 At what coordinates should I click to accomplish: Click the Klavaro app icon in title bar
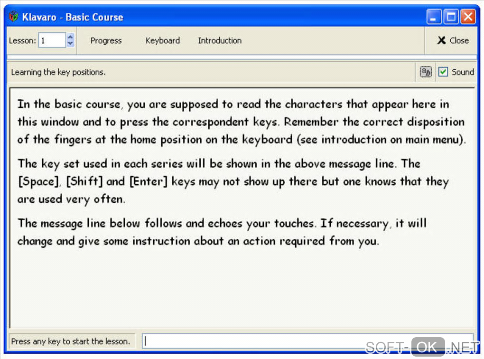(x=13, y=16)
